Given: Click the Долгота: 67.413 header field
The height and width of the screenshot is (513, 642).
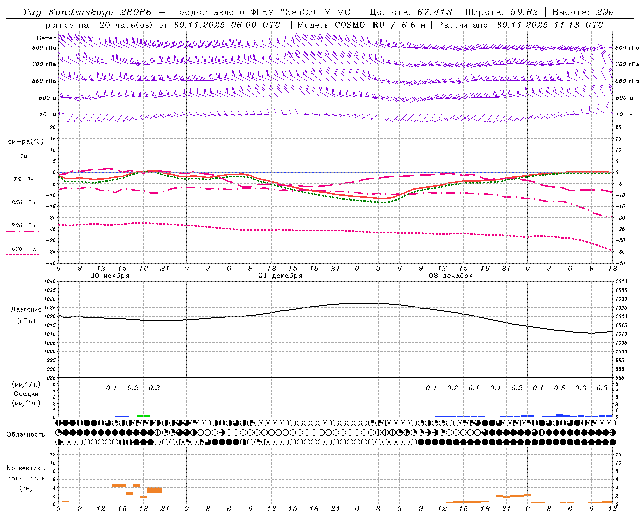Looking at the screenshot, I should pyautogui.click(x=411, y=12).
